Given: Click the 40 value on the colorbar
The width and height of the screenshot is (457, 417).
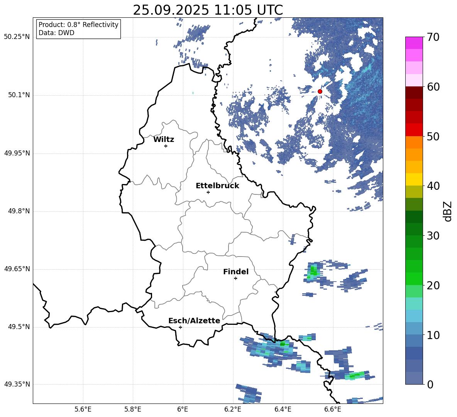Looking at the screenshot, I should pyautogui.click(x=433, y=186).
